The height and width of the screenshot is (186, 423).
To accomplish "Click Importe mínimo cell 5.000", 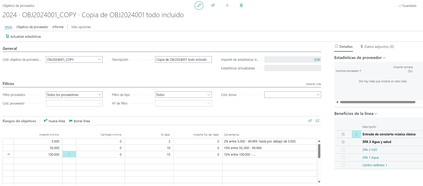I will (38, 141).
